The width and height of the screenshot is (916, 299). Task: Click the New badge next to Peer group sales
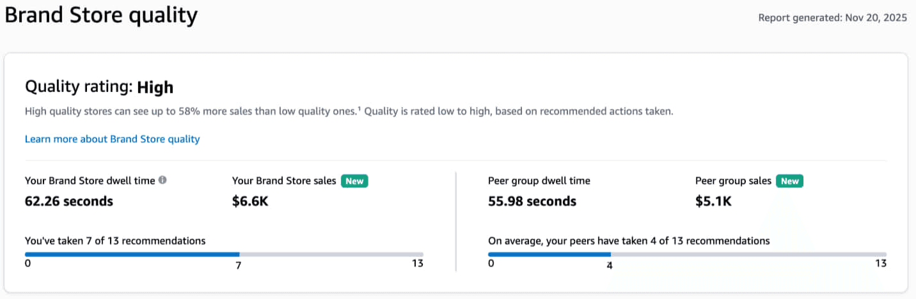point(789,181)
